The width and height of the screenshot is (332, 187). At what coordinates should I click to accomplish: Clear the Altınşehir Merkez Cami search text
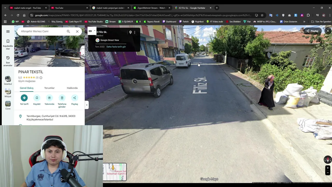point(77,31)
